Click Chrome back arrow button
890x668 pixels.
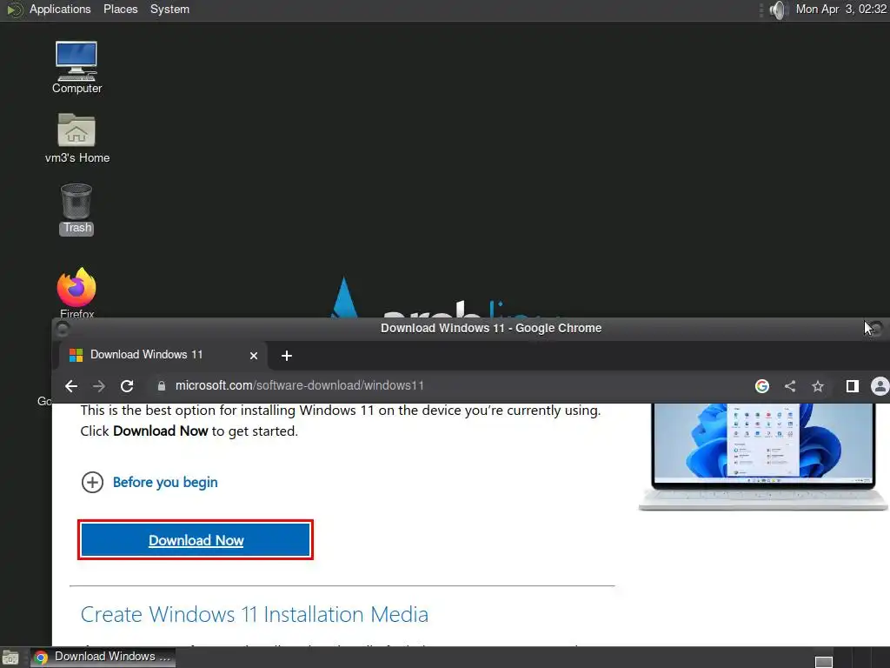pyautogui.click(x=71, y=386)
